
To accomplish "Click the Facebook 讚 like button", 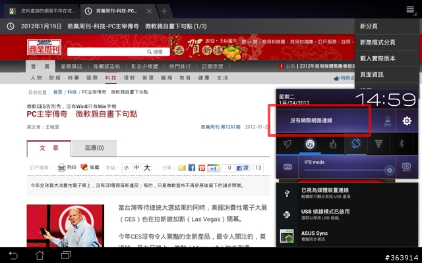I will coord(243,168).
